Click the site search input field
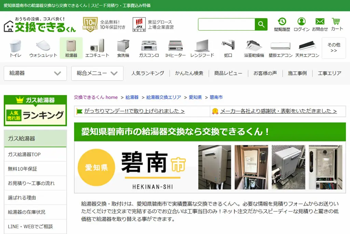 pyautogui.click(x=226, y=24)
